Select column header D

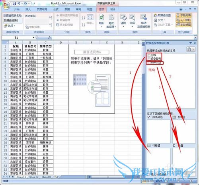61,43
